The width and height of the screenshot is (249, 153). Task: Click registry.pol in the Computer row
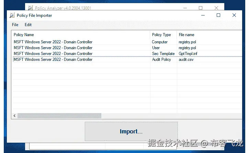187,42
